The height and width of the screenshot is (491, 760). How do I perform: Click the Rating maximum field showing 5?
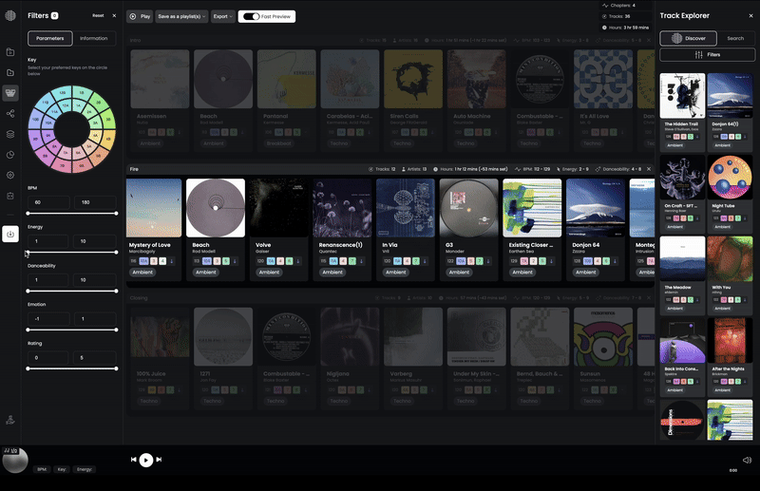(x=95, y=358)
